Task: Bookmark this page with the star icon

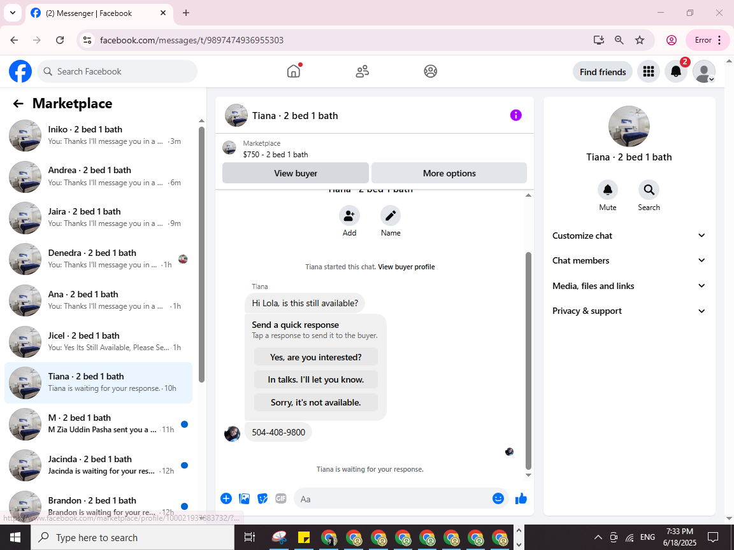Action: pos(640,40)
